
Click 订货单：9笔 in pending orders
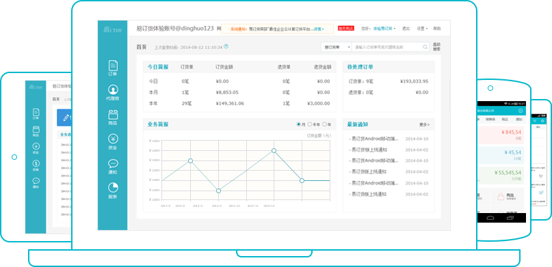tap(361, 81)
